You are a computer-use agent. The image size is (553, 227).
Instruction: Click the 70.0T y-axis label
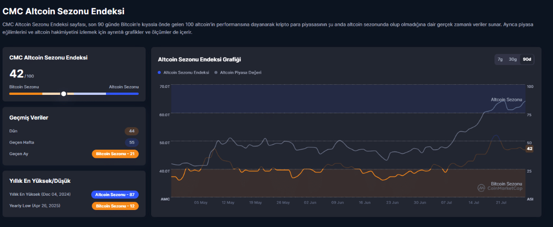click(x=165, y=87)
